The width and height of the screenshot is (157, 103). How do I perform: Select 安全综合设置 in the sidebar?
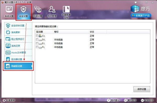18,26
